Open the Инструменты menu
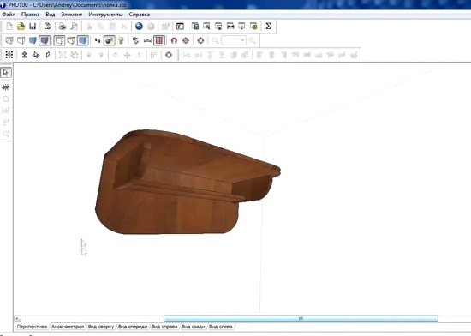This screenshot has height=336, width=471. [x=105, y=15]
